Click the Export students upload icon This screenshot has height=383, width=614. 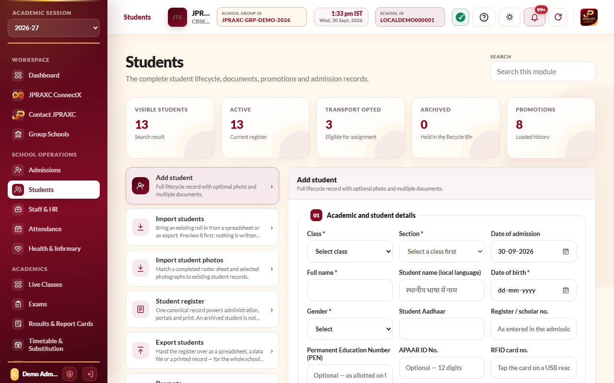click(x=141, y=350)
